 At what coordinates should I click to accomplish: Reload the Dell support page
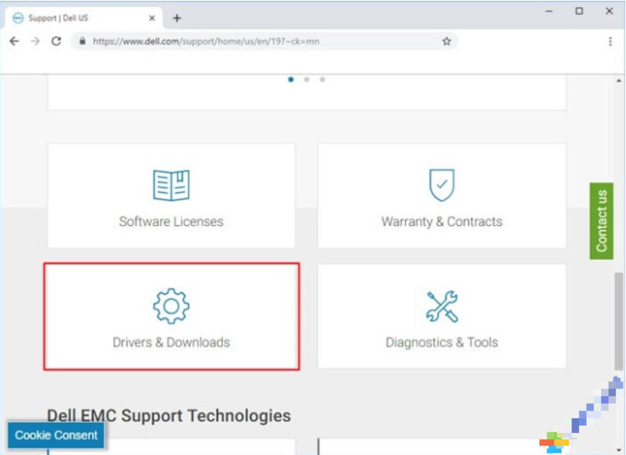tap(56, 41)
